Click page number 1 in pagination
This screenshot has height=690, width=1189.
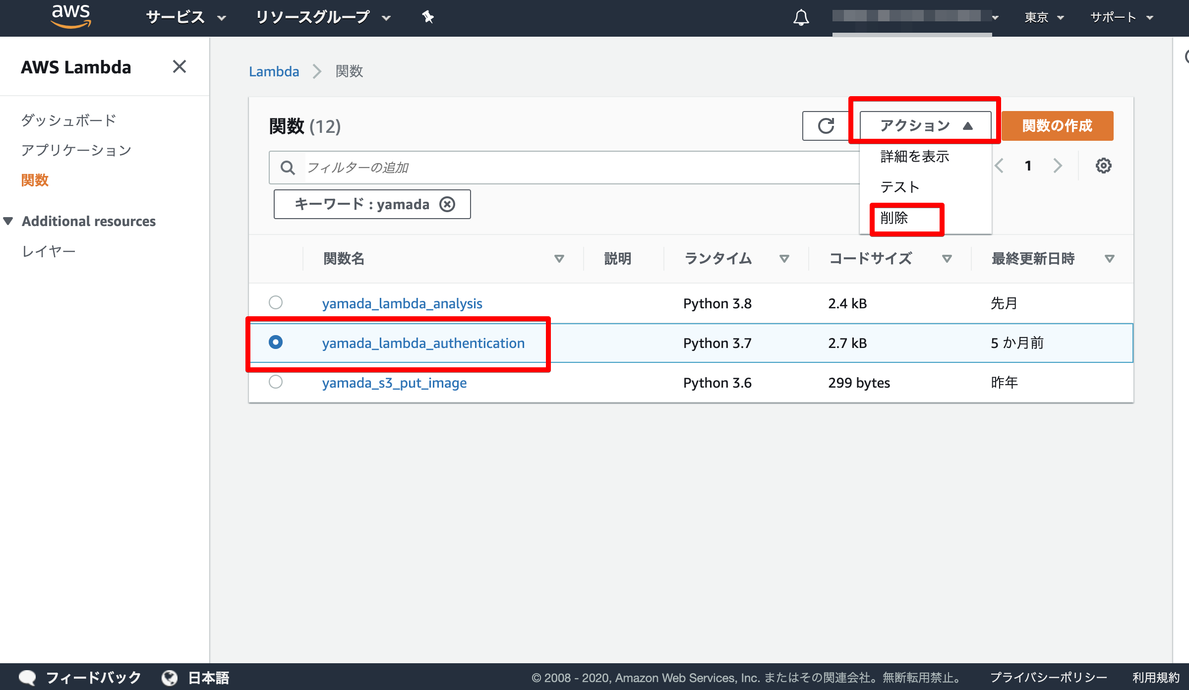click(x=1028, y=166)
